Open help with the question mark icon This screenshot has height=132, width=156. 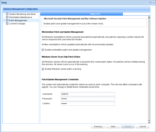click(147, 3)
